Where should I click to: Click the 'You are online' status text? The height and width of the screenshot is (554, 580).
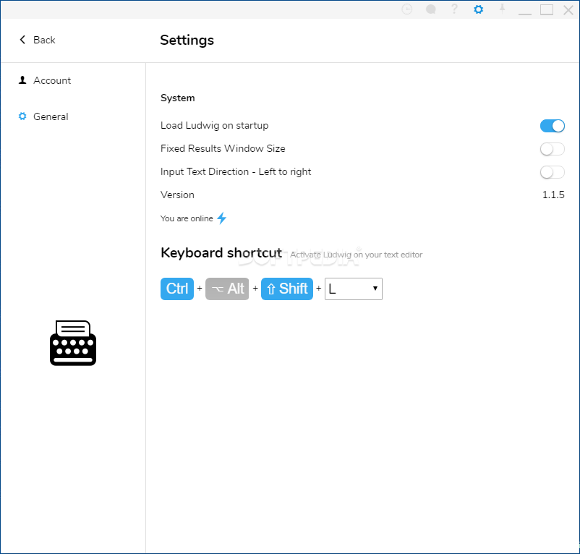pyautogui.click(x=187, y=218)
